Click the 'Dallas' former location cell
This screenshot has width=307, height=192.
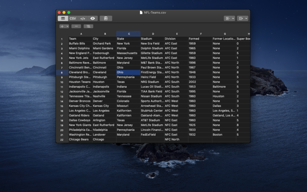click(224, 106)
